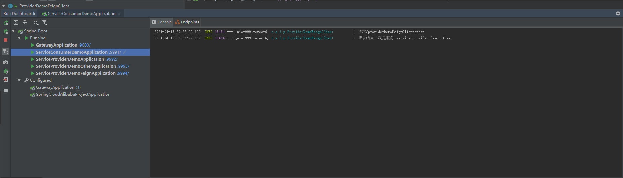Click the wrench icon beside Configured
The image size is (623, 178).
tap(26, 80)
